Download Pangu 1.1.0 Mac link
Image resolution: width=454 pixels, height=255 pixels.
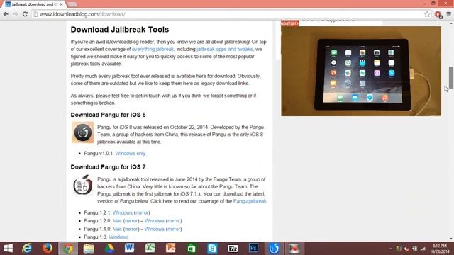[x=117, y=229]
